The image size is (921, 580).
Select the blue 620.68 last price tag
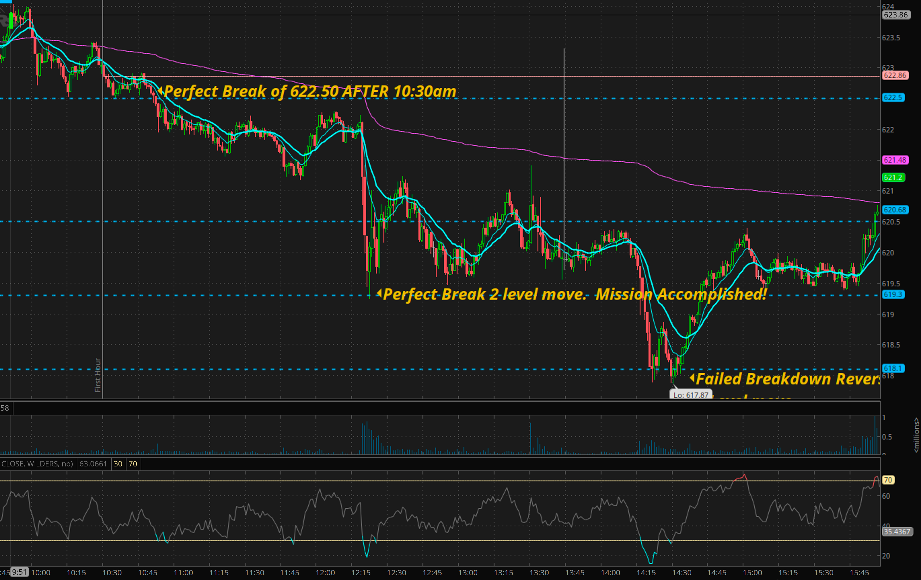[895, 209]
